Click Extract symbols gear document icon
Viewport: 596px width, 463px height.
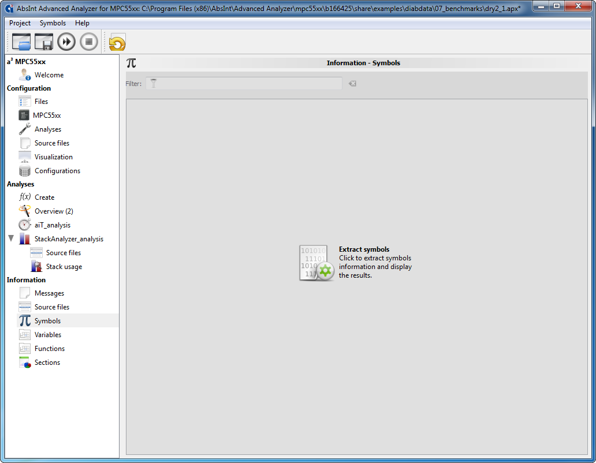coord(316,263)
